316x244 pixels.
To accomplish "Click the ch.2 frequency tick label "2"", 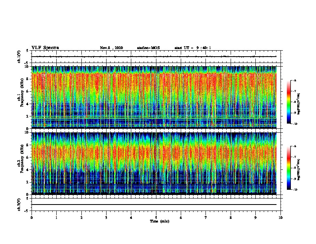I will coord(28,182).
